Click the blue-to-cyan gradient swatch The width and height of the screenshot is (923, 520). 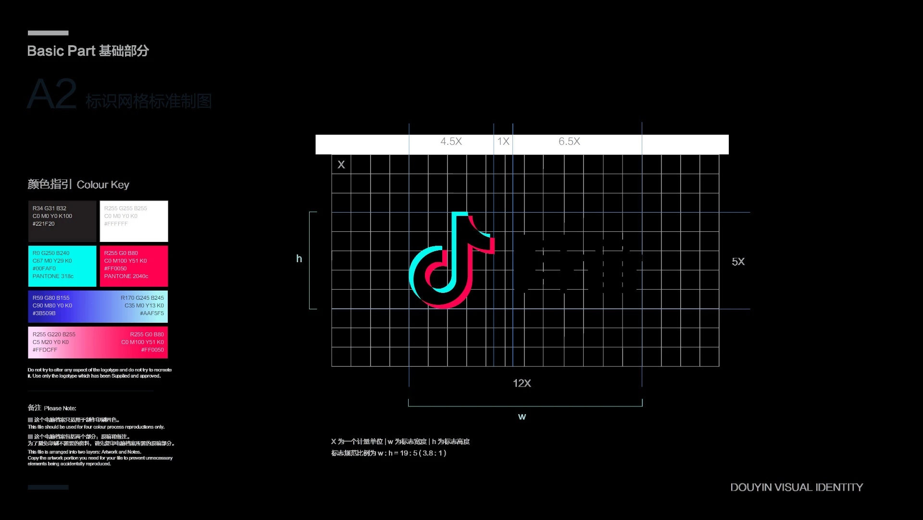pyautogui.click(x=98, y=306)
